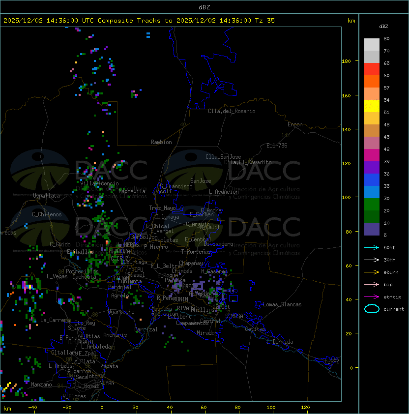This screenshot has height=414, width=409.
Task: Click the Manzano map label
Action: [x=41, y=384]
